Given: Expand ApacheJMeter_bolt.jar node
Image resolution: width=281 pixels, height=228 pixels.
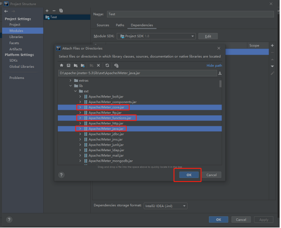Looking at the screenshot, I should 80,97.
